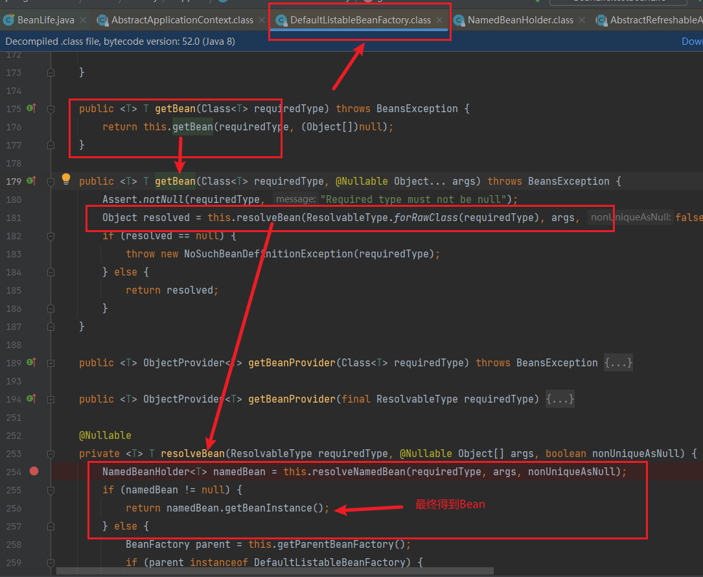Close the DefaultListableBeanFactory.class tab

click(x=440, y=20)
